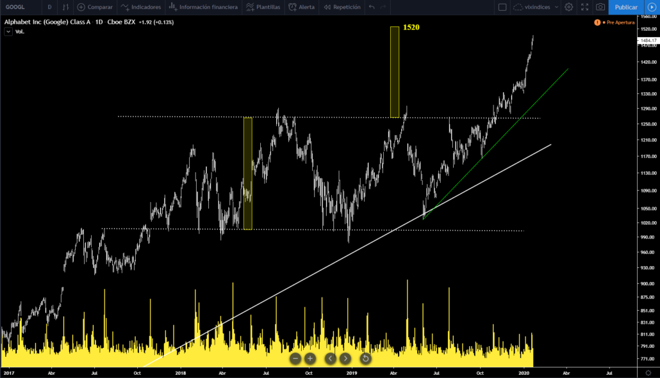Move chart right with arrow button
660x378 pixels.
click(345, 358)
